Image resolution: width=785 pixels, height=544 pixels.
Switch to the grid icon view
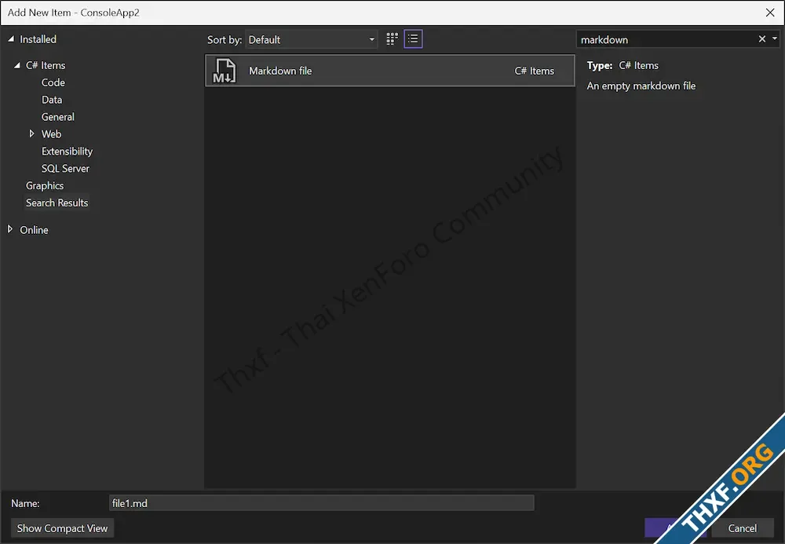coord(392,39)
